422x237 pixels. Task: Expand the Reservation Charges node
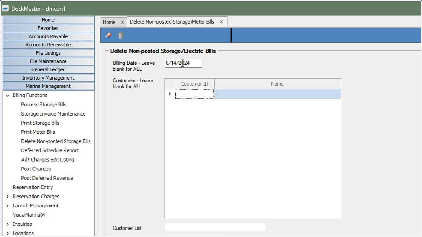7,197
